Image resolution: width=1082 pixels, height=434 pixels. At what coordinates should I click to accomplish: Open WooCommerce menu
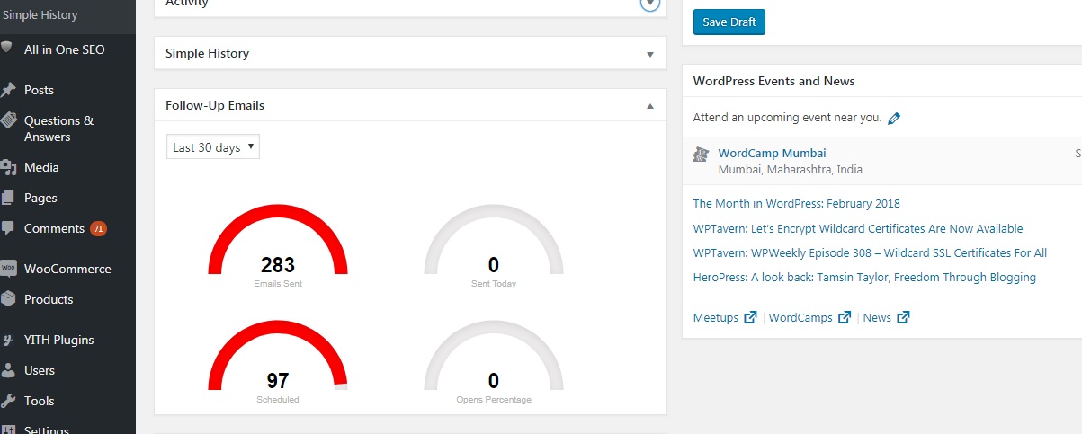[x=67, y=269]
